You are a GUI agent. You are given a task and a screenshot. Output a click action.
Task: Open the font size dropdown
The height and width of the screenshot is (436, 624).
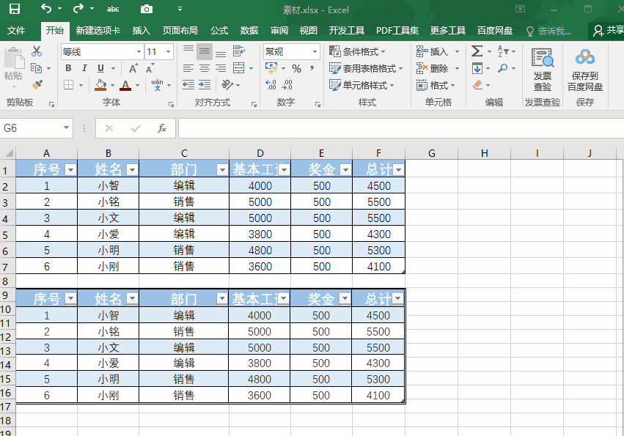[169, 52]
